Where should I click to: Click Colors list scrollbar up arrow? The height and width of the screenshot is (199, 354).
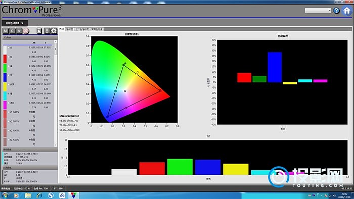click(x=56, y=42)
